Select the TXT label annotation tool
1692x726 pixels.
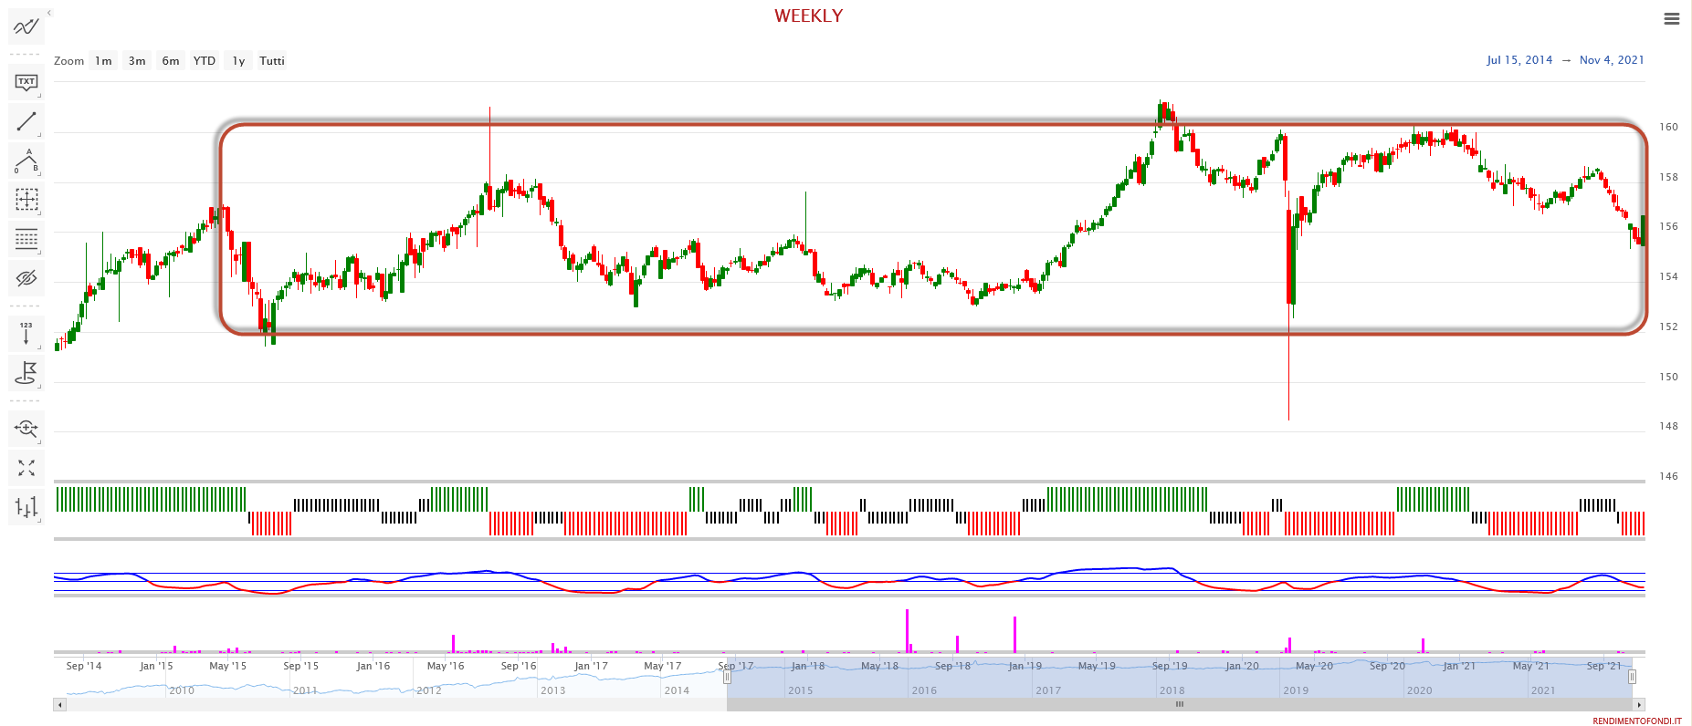click(x=26, y=83)
